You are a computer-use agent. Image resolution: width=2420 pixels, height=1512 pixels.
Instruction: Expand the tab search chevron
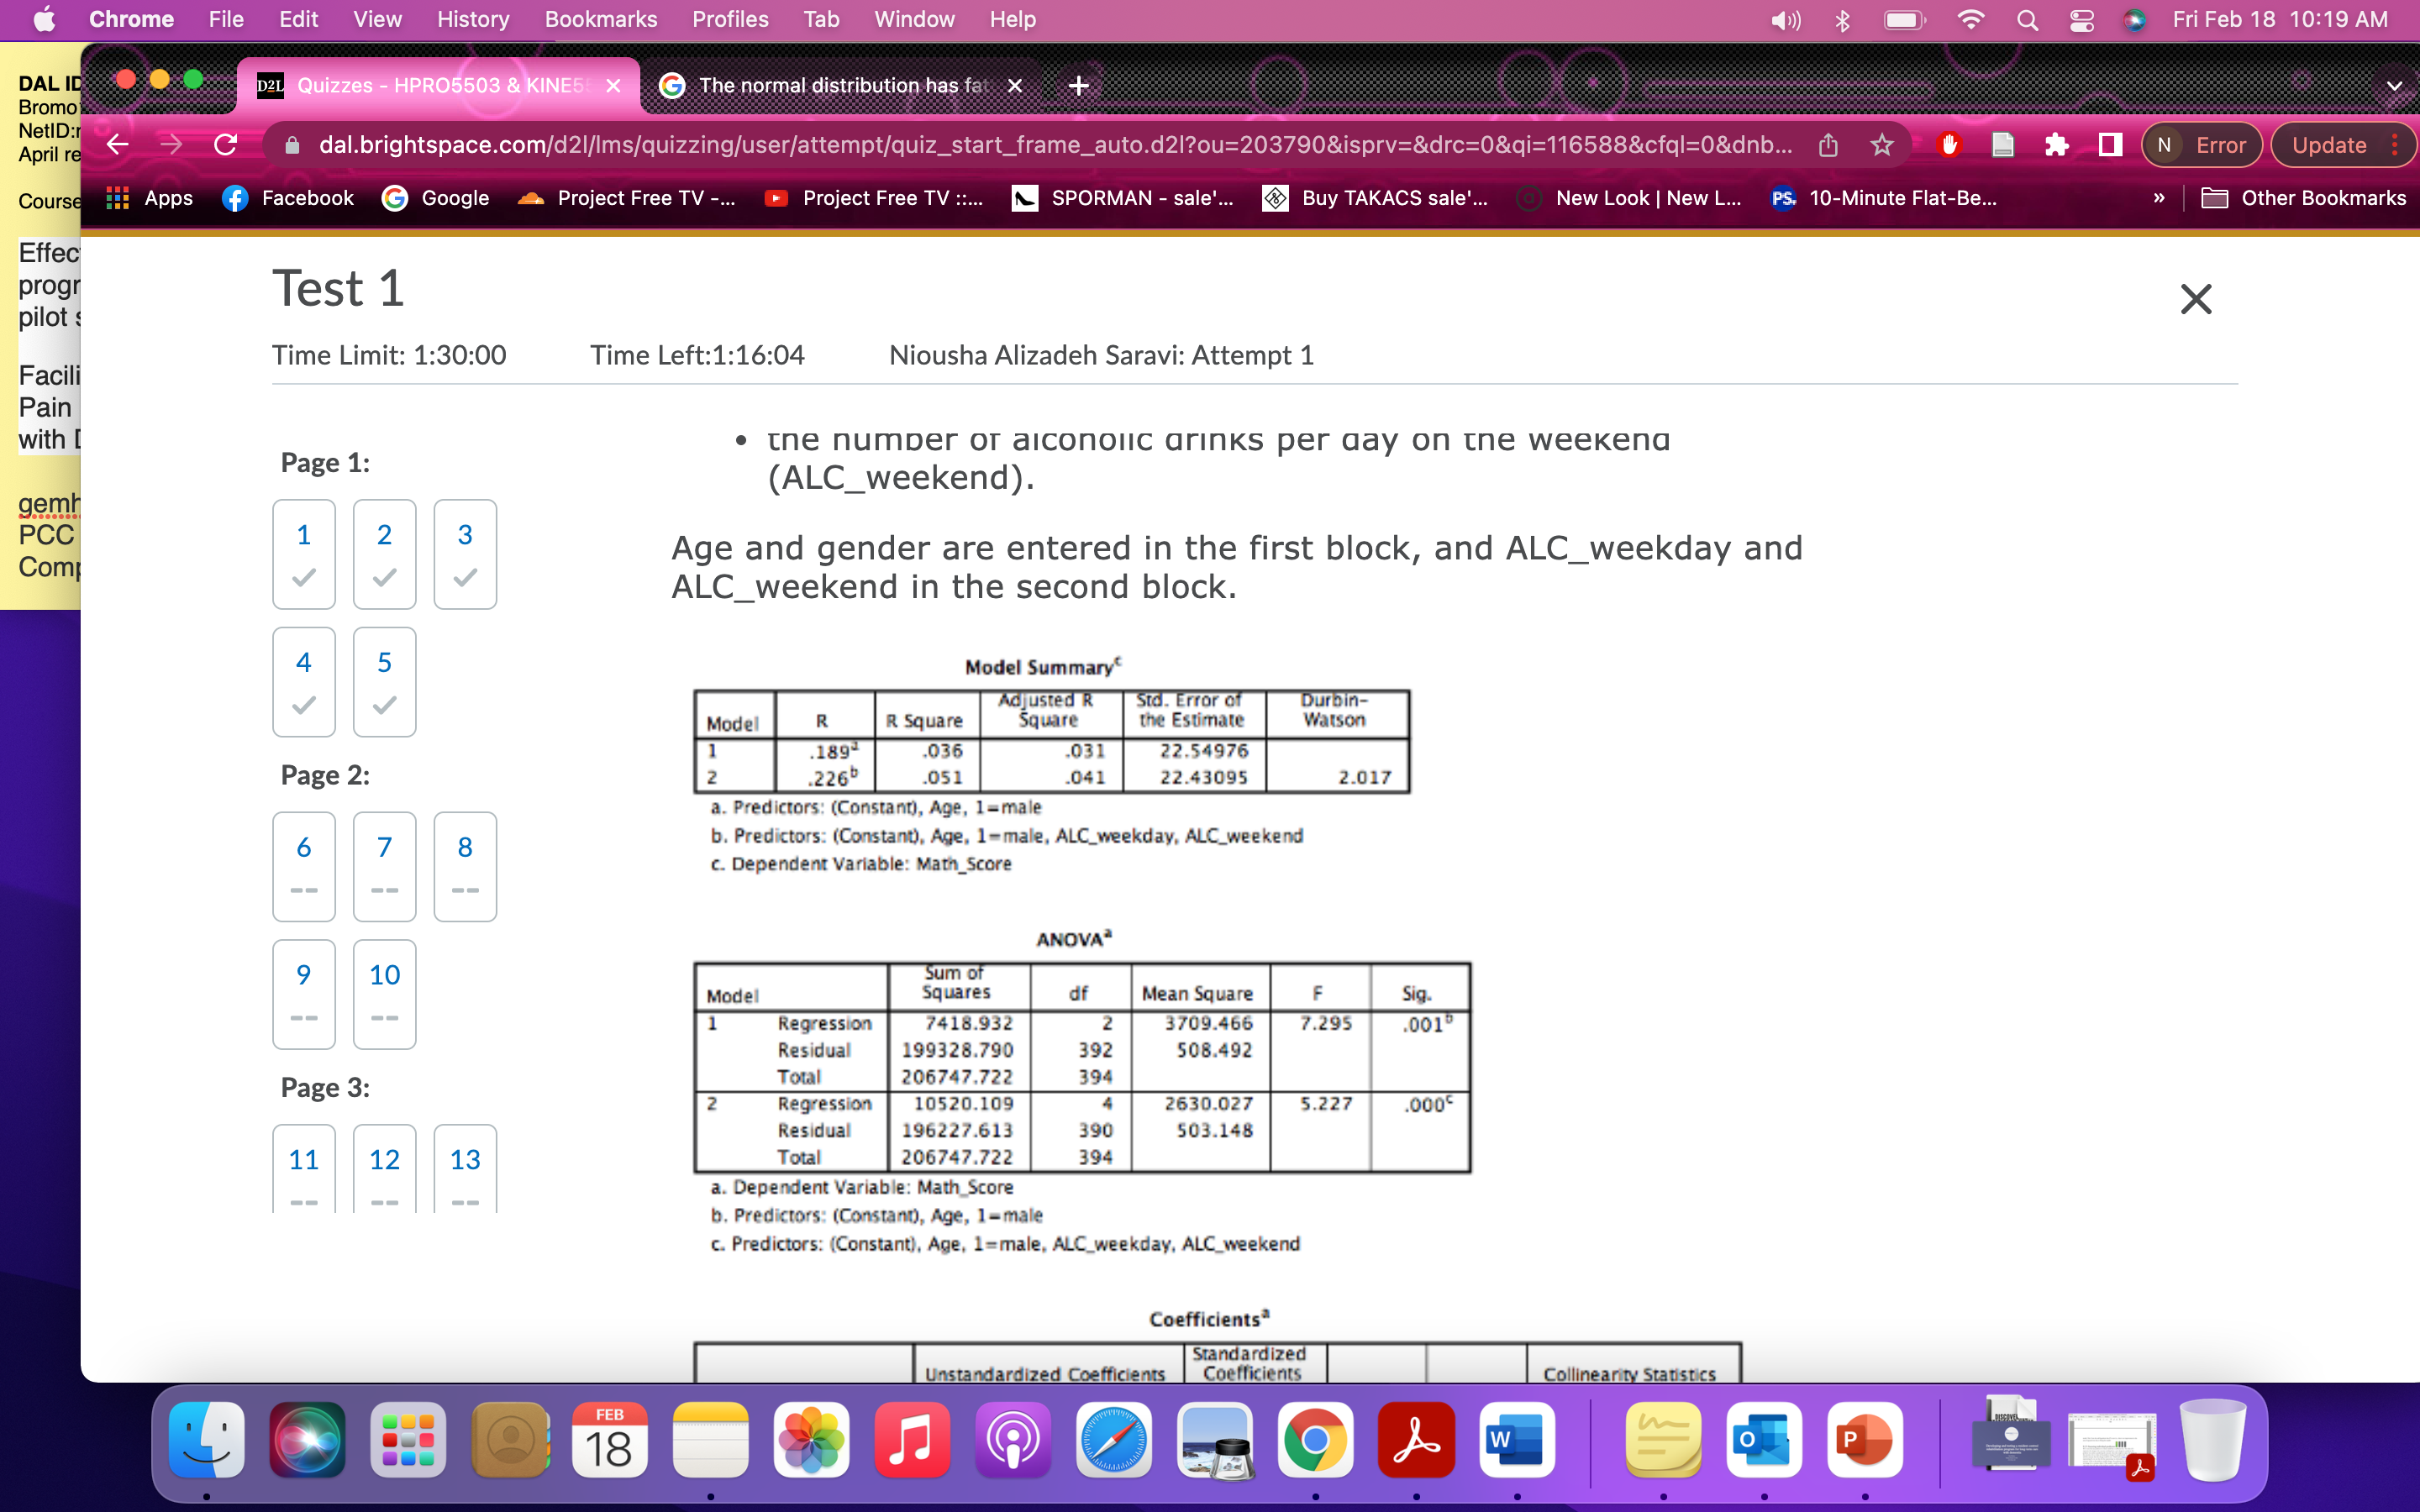pos(2395,85)
